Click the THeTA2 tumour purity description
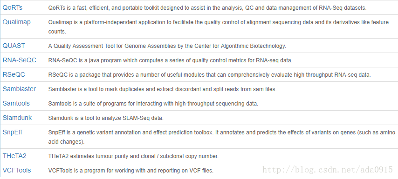The image size is (398, 179). pos(133,156)
